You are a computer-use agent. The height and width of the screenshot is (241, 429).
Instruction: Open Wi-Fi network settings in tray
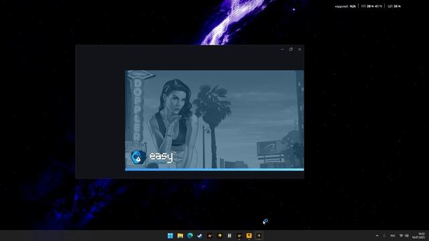click(x=402, y=236)
